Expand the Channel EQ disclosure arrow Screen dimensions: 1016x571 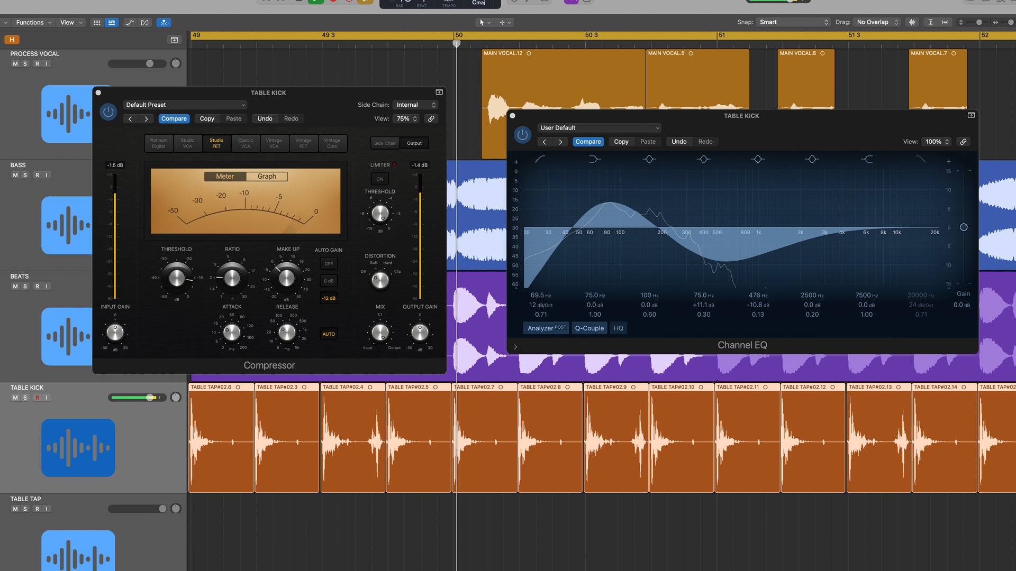tap(515, 347)
